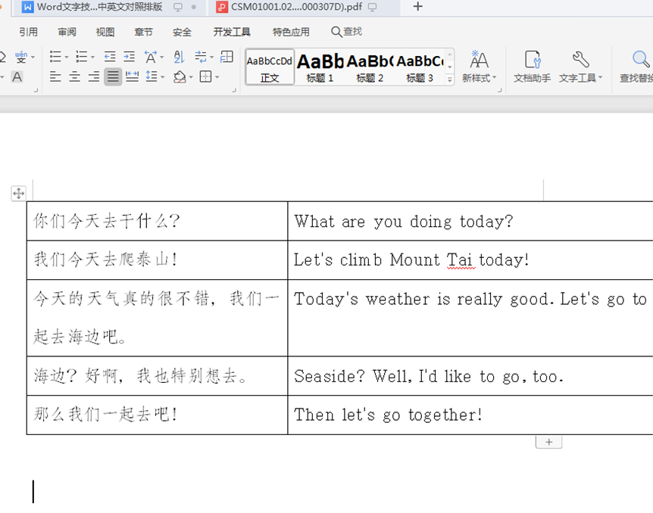Sort text with A-Z icon

tap(179, 57)
